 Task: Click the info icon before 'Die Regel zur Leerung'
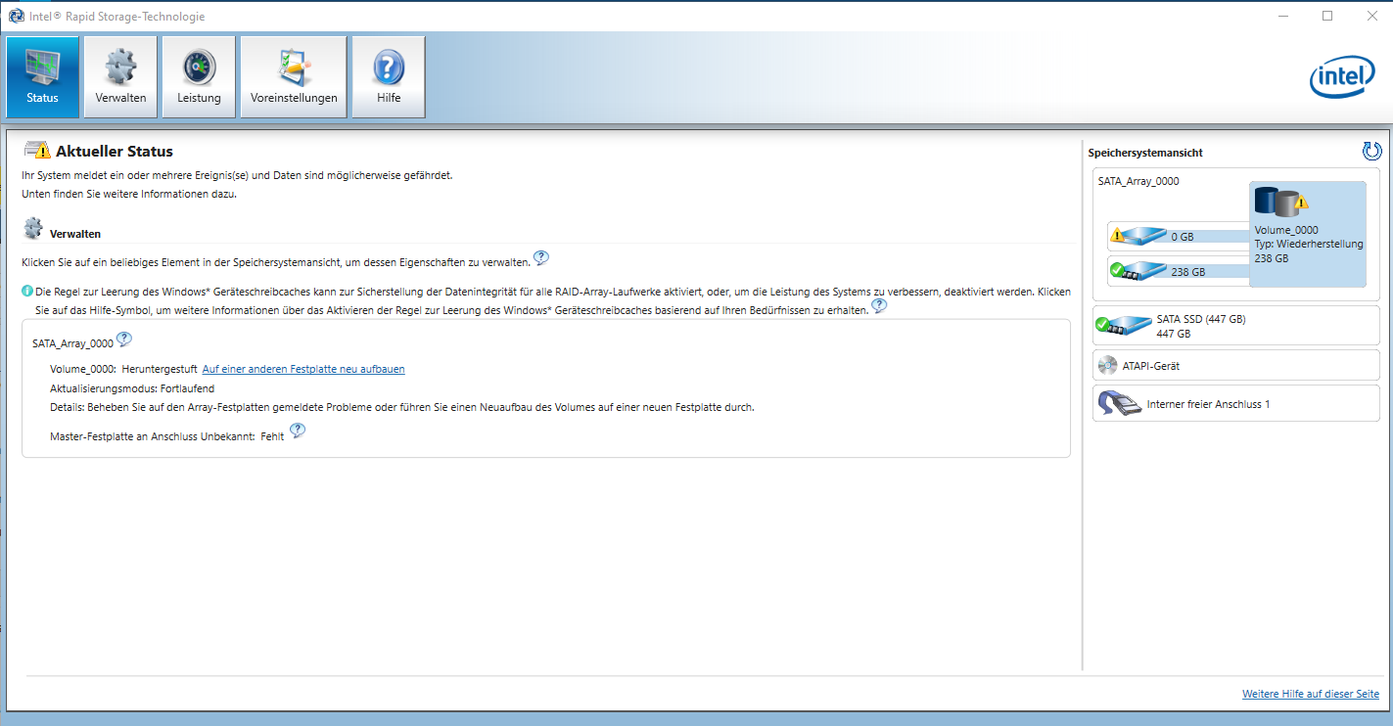[27, 292]
